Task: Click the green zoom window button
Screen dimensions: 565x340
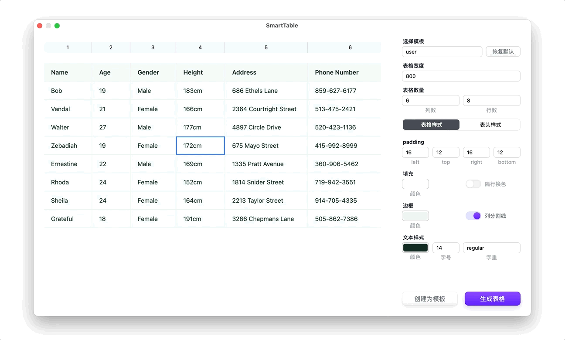Action: (57, 26)
